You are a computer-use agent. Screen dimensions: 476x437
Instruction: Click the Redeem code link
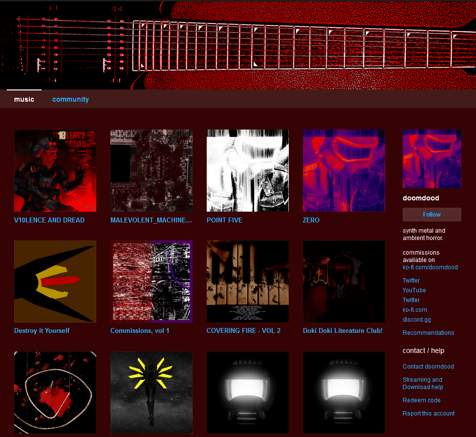tap(421, 400)
